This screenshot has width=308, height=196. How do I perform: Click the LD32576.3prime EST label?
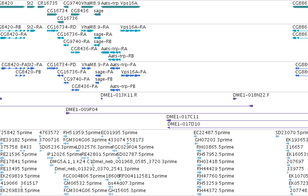coord(94,147)
